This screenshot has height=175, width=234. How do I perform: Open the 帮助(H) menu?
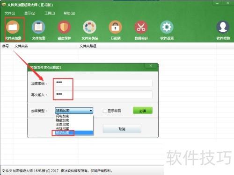(x=69, y=13)
